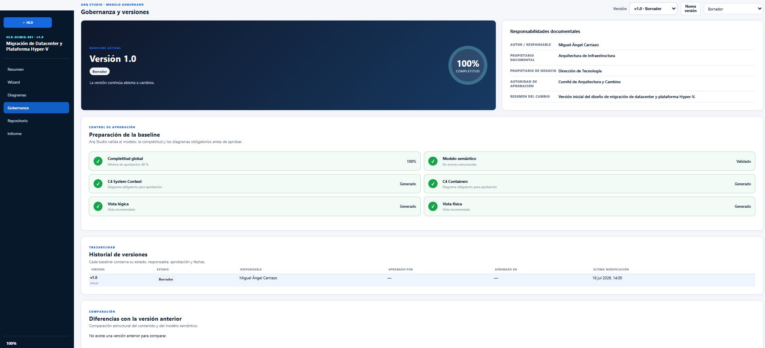Click the Borrador status badge in history table
Image resolution: width=765 pixels, height=348 pixels.
(166, 279)
